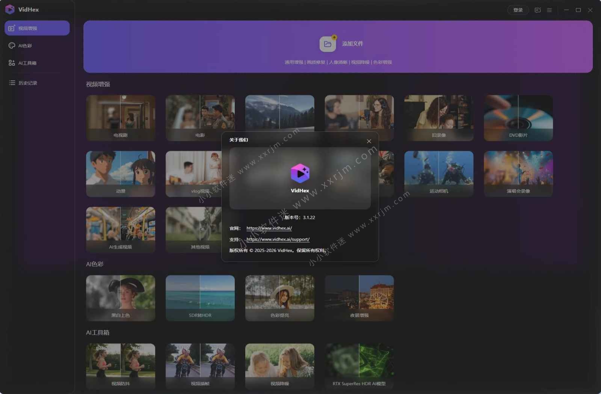Screen dimensions: 601x394
Task: Click the grid icon next to AI工具箱
Action: point(12,63)
